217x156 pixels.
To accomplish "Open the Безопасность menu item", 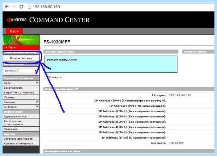I will pos(21,88).
